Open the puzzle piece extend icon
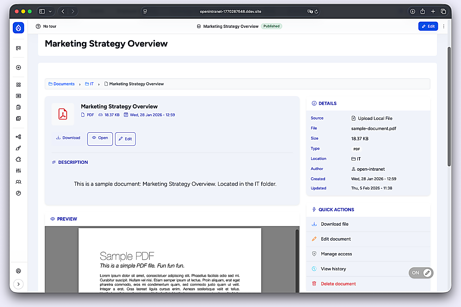The image size is (461, 307). tap(18, 159)
